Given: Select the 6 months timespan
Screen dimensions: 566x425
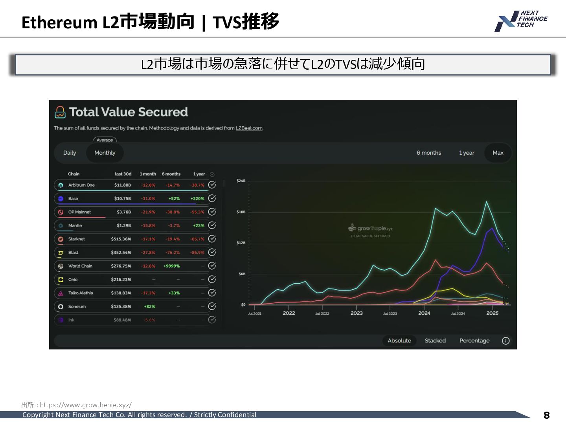Looking at the screenshot, I should point(429,153).
